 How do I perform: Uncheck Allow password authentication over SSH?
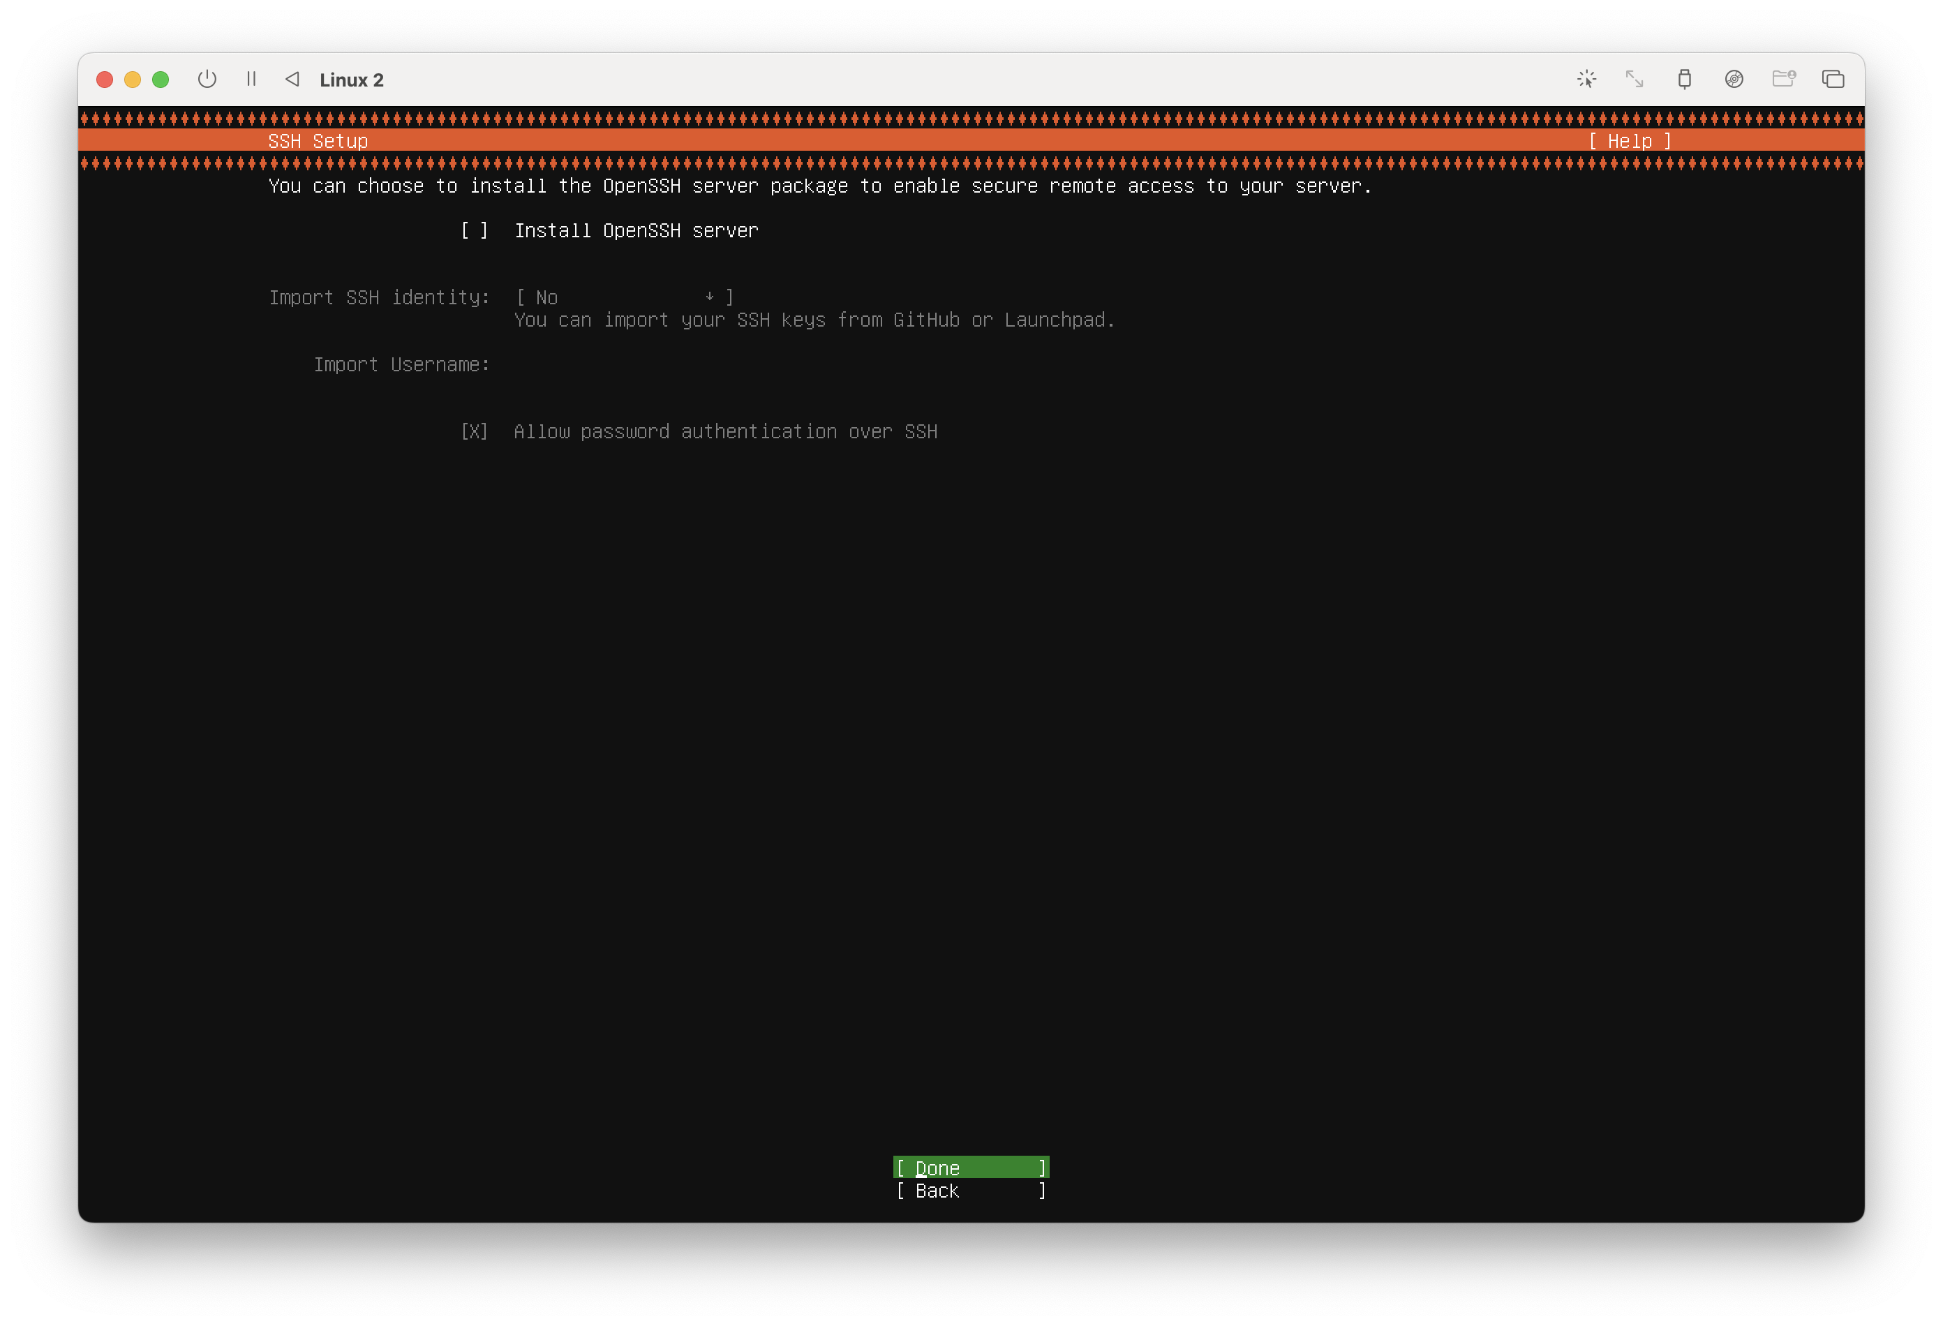click(x=474, y=431)
